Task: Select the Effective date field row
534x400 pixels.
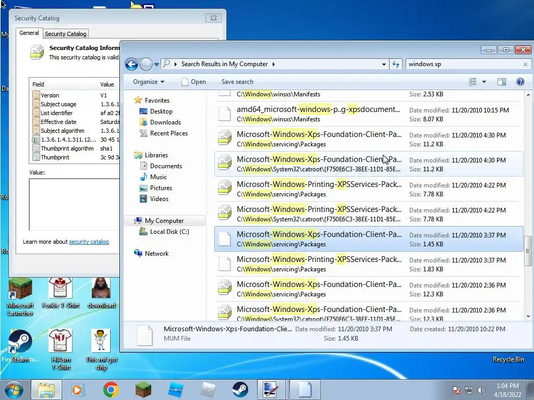Action: click(x=75, y=122)
